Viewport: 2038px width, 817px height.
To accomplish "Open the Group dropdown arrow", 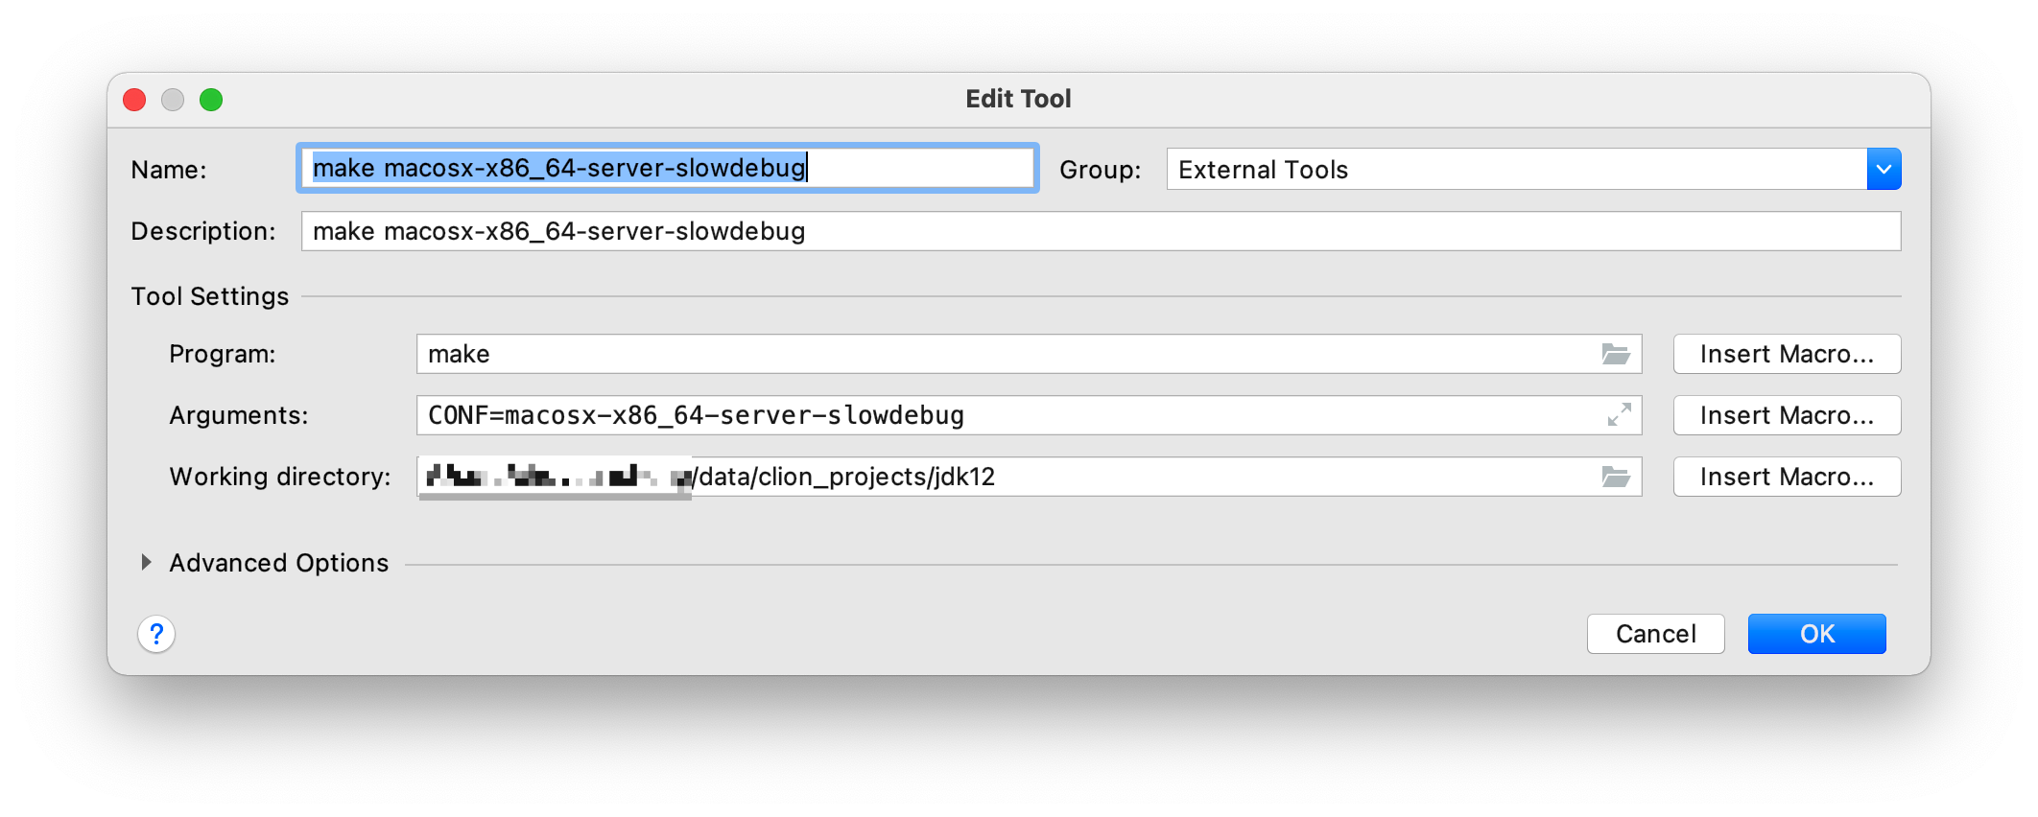I will click(x=1884, y=170).
